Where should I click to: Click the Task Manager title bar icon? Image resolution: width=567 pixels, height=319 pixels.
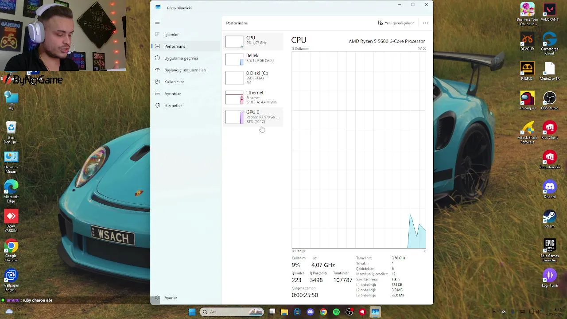(x=158, y=8)
